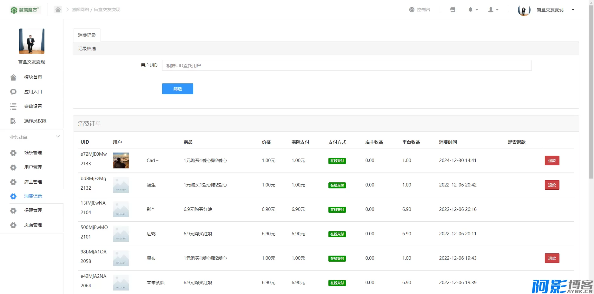Go to 模块首页 in sidebar

33,77
